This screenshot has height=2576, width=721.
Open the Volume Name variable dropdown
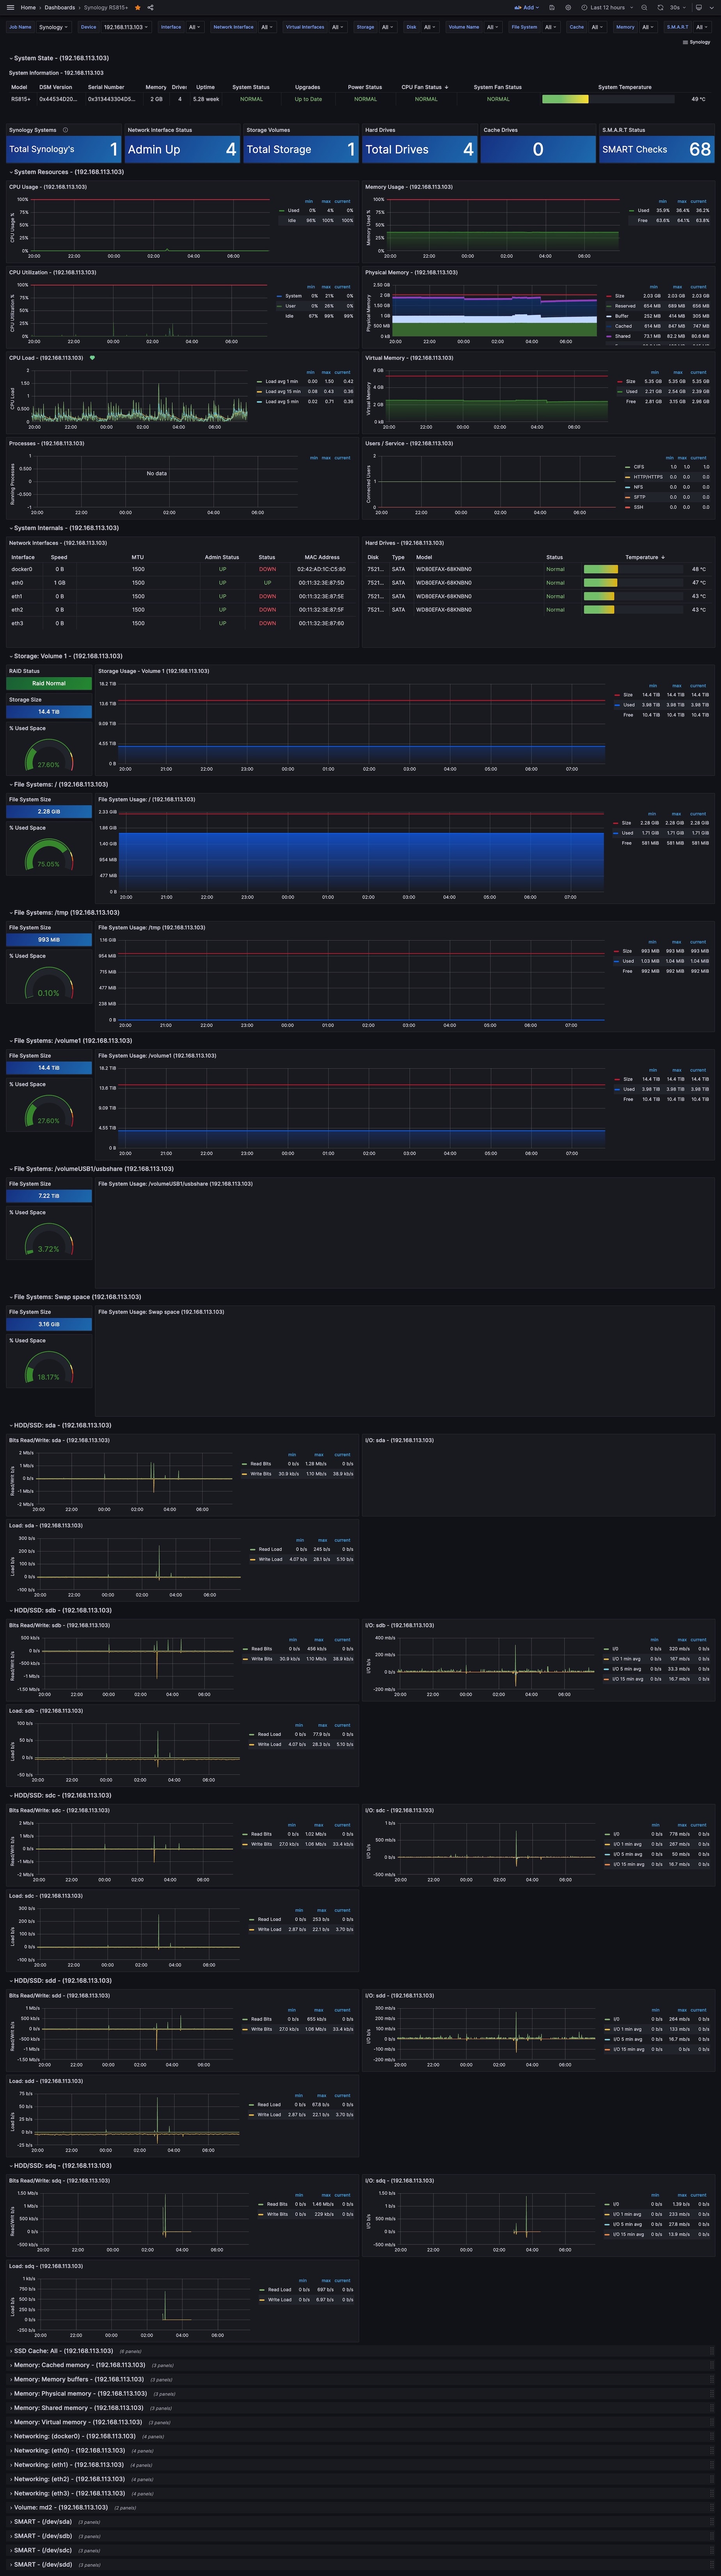pos(493,27)
